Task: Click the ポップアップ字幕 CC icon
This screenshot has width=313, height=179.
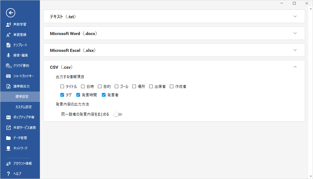Action: point(8,117)
